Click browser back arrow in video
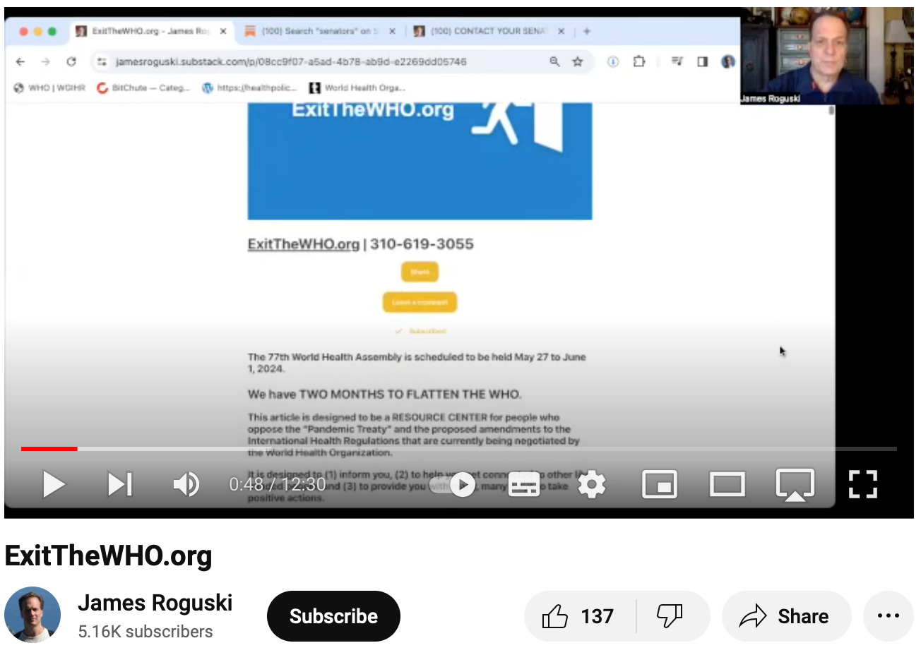921x655 pixels. click(20, 61)
